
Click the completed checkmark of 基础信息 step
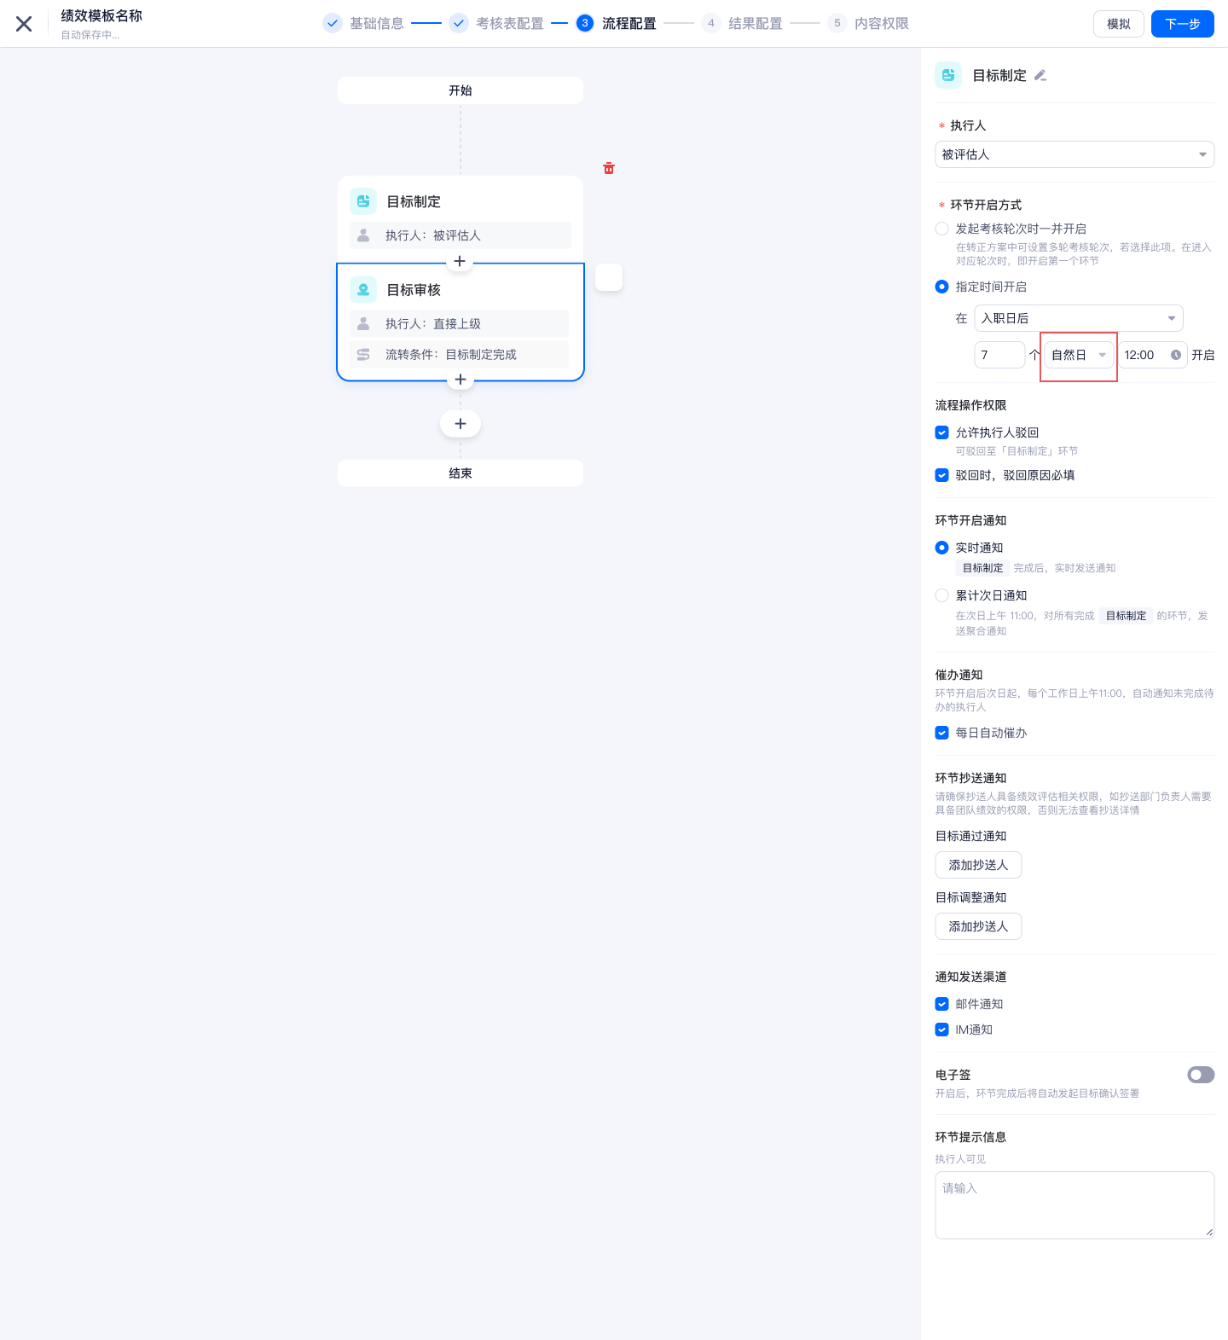(x=333, y=23)
